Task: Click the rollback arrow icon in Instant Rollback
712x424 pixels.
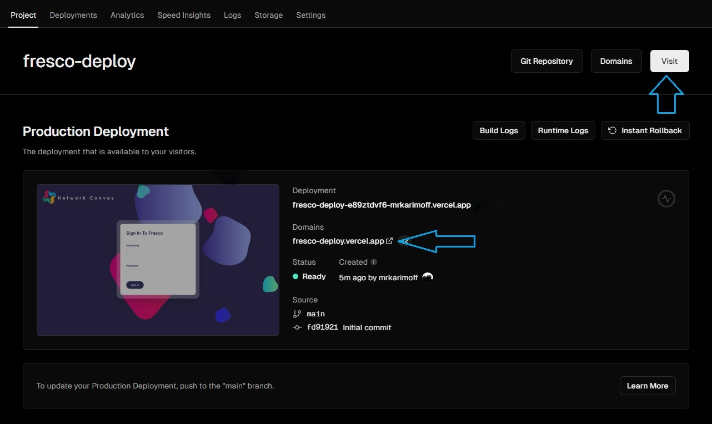Action: [x=612, y=130]
